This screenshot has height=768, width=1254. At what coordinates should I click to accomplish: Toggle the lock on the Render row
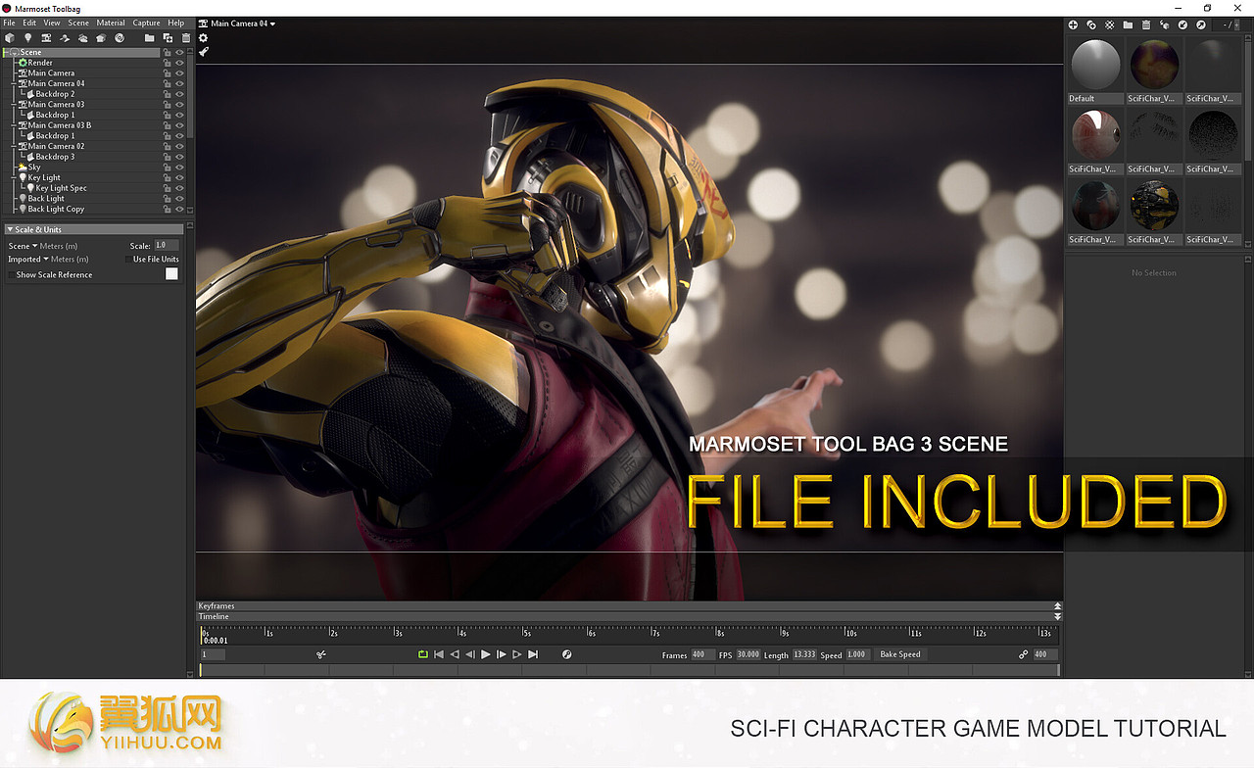(168, 63)
